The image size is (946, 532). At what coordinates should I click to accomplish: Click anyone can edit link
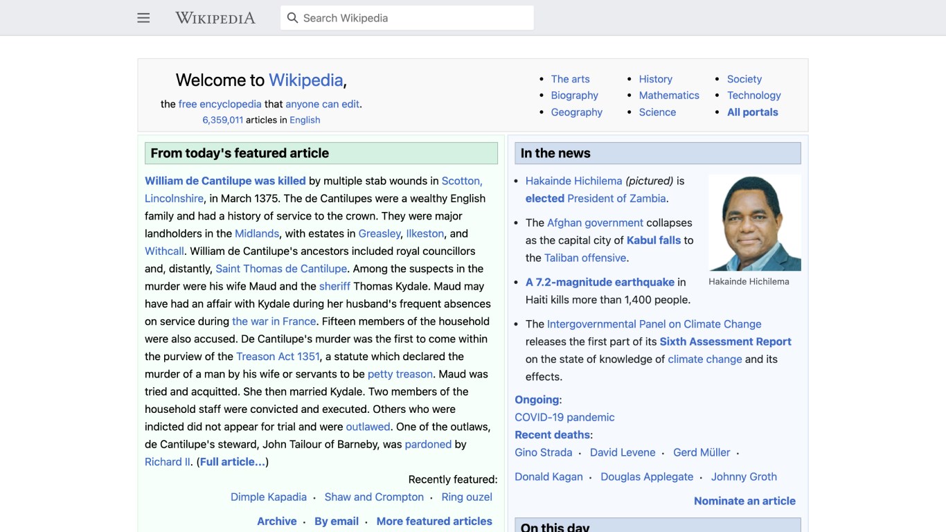[322, 104]
